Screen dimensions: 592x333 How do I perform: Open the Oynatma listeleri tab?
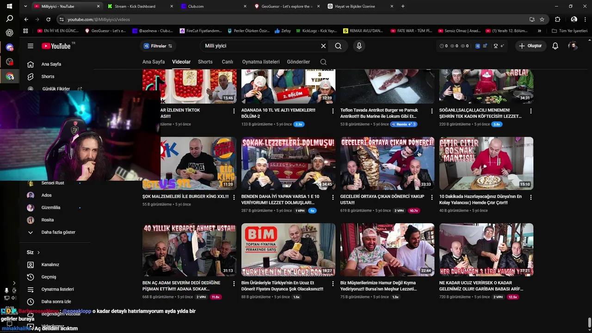click(x=261, y=62)
